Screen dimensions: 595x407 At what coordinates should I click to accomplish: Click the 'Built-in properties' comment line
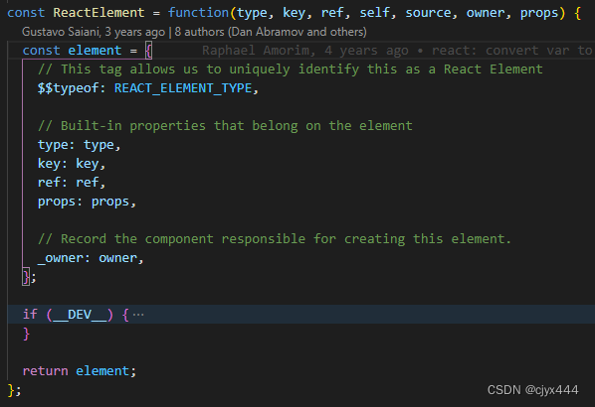(x=225, y=126)
